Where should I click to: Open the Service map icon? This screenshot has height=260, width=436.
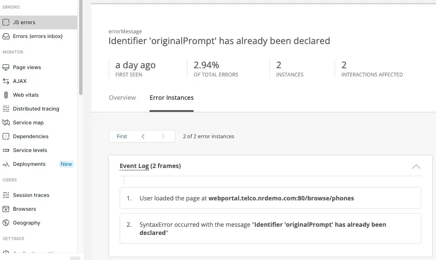pos(6,123)
